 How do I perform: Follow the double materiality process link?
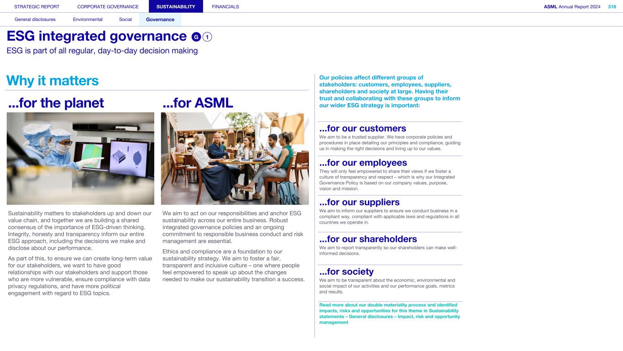pyautogui.click(x=389, y=314)
